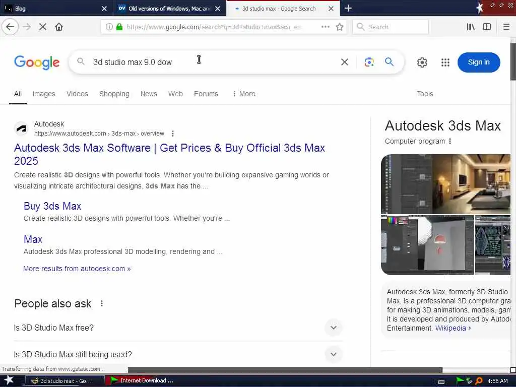Show Images search results

[x=44, y=94]
